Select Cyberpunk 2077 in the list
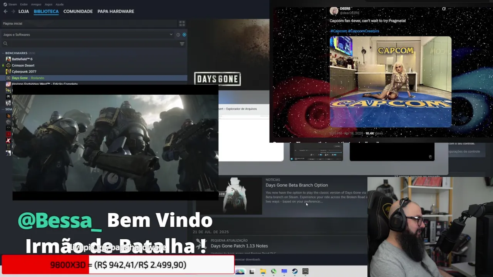 tap(24, 72)
